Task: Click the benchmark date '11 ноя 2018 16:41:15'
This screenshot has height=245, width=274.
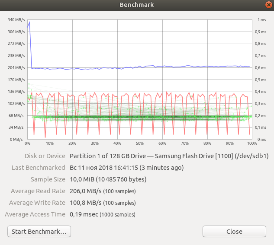Action: coord(108,168)
